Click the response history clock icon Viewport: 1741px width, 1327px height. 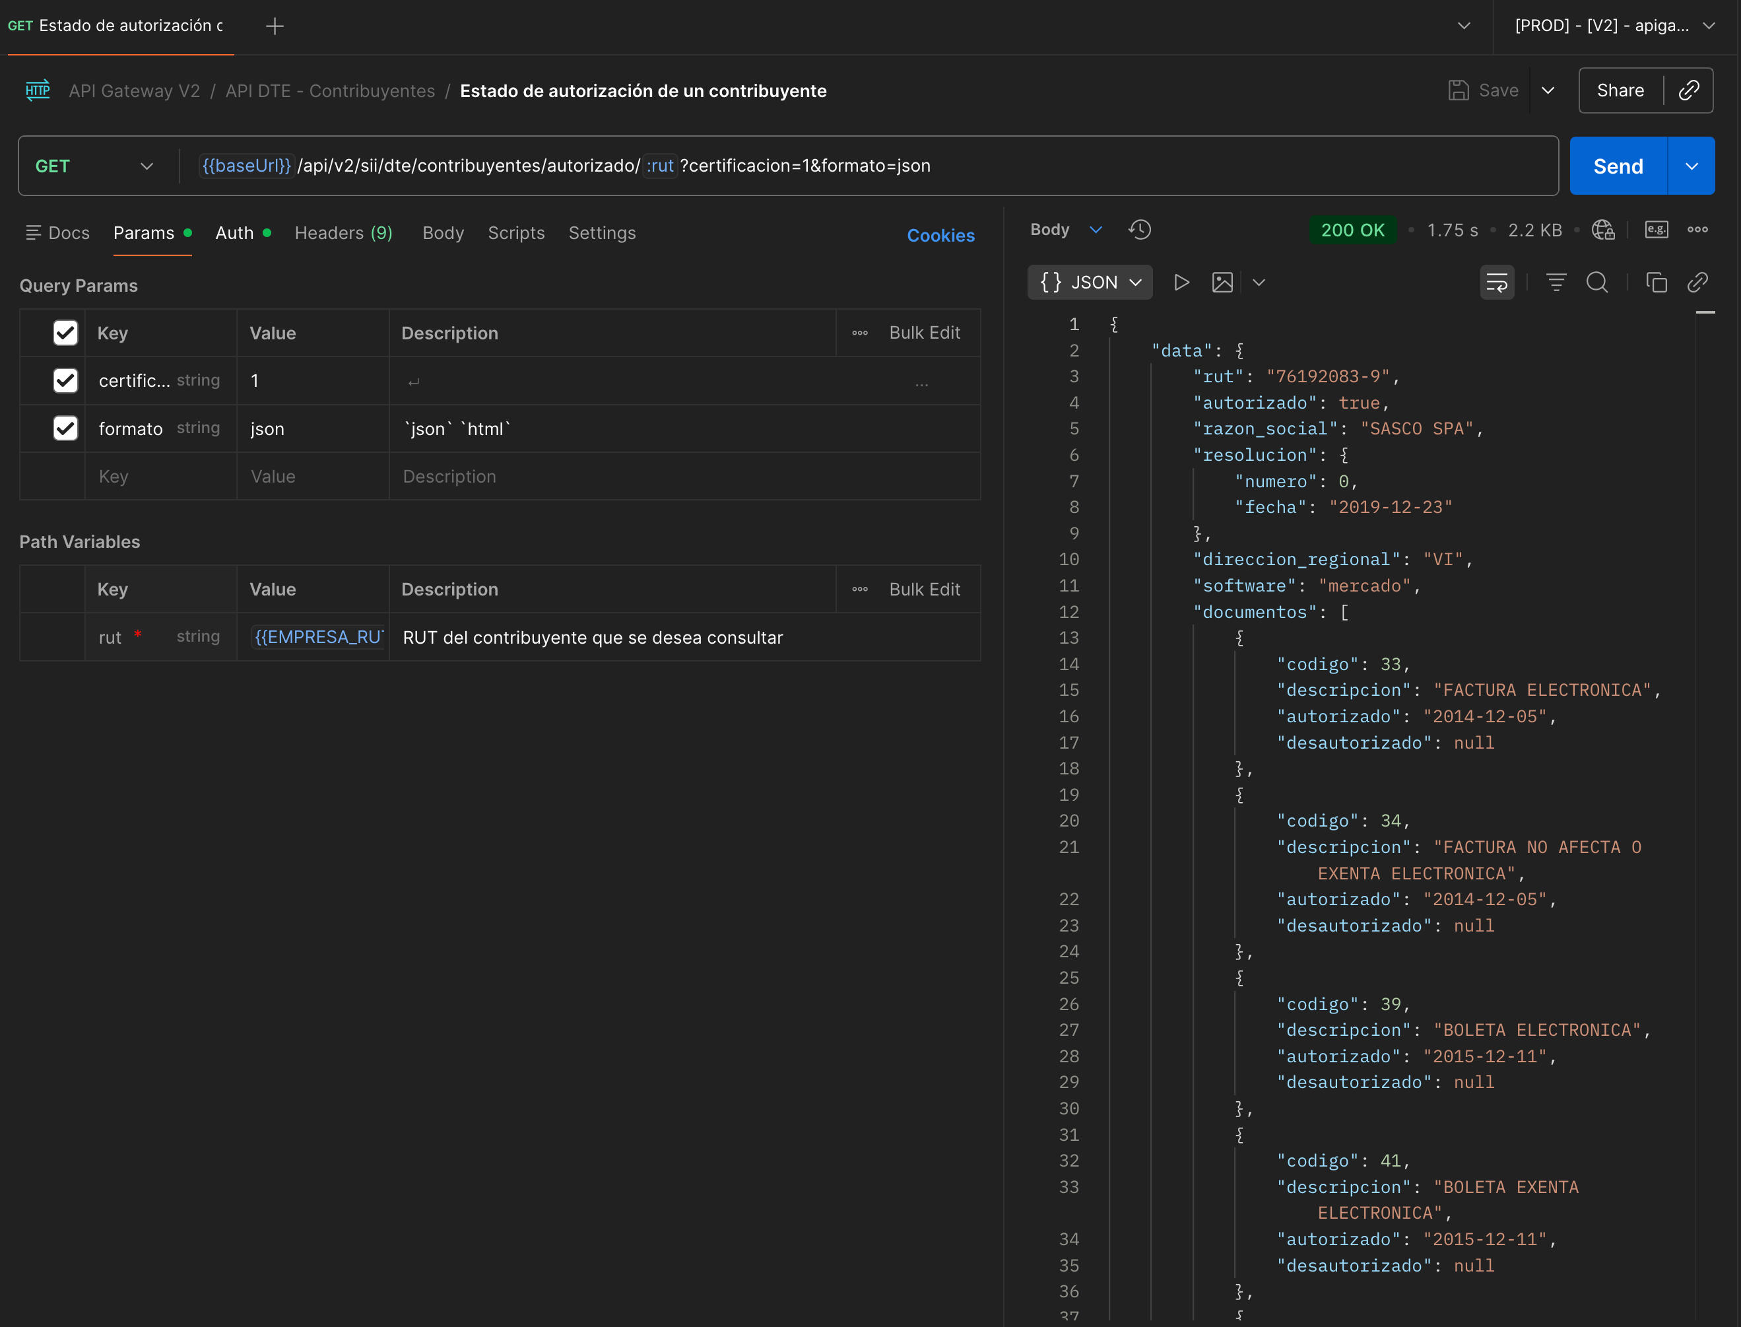pyautogui.click(x=1139, y=230)
